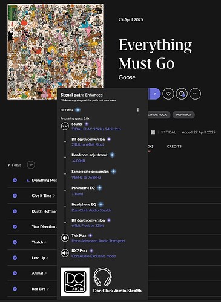The height and width of the screenshot is (302, 221).
Task: Click the Parametric EQ star icon
Action: [x=99, y=188]
